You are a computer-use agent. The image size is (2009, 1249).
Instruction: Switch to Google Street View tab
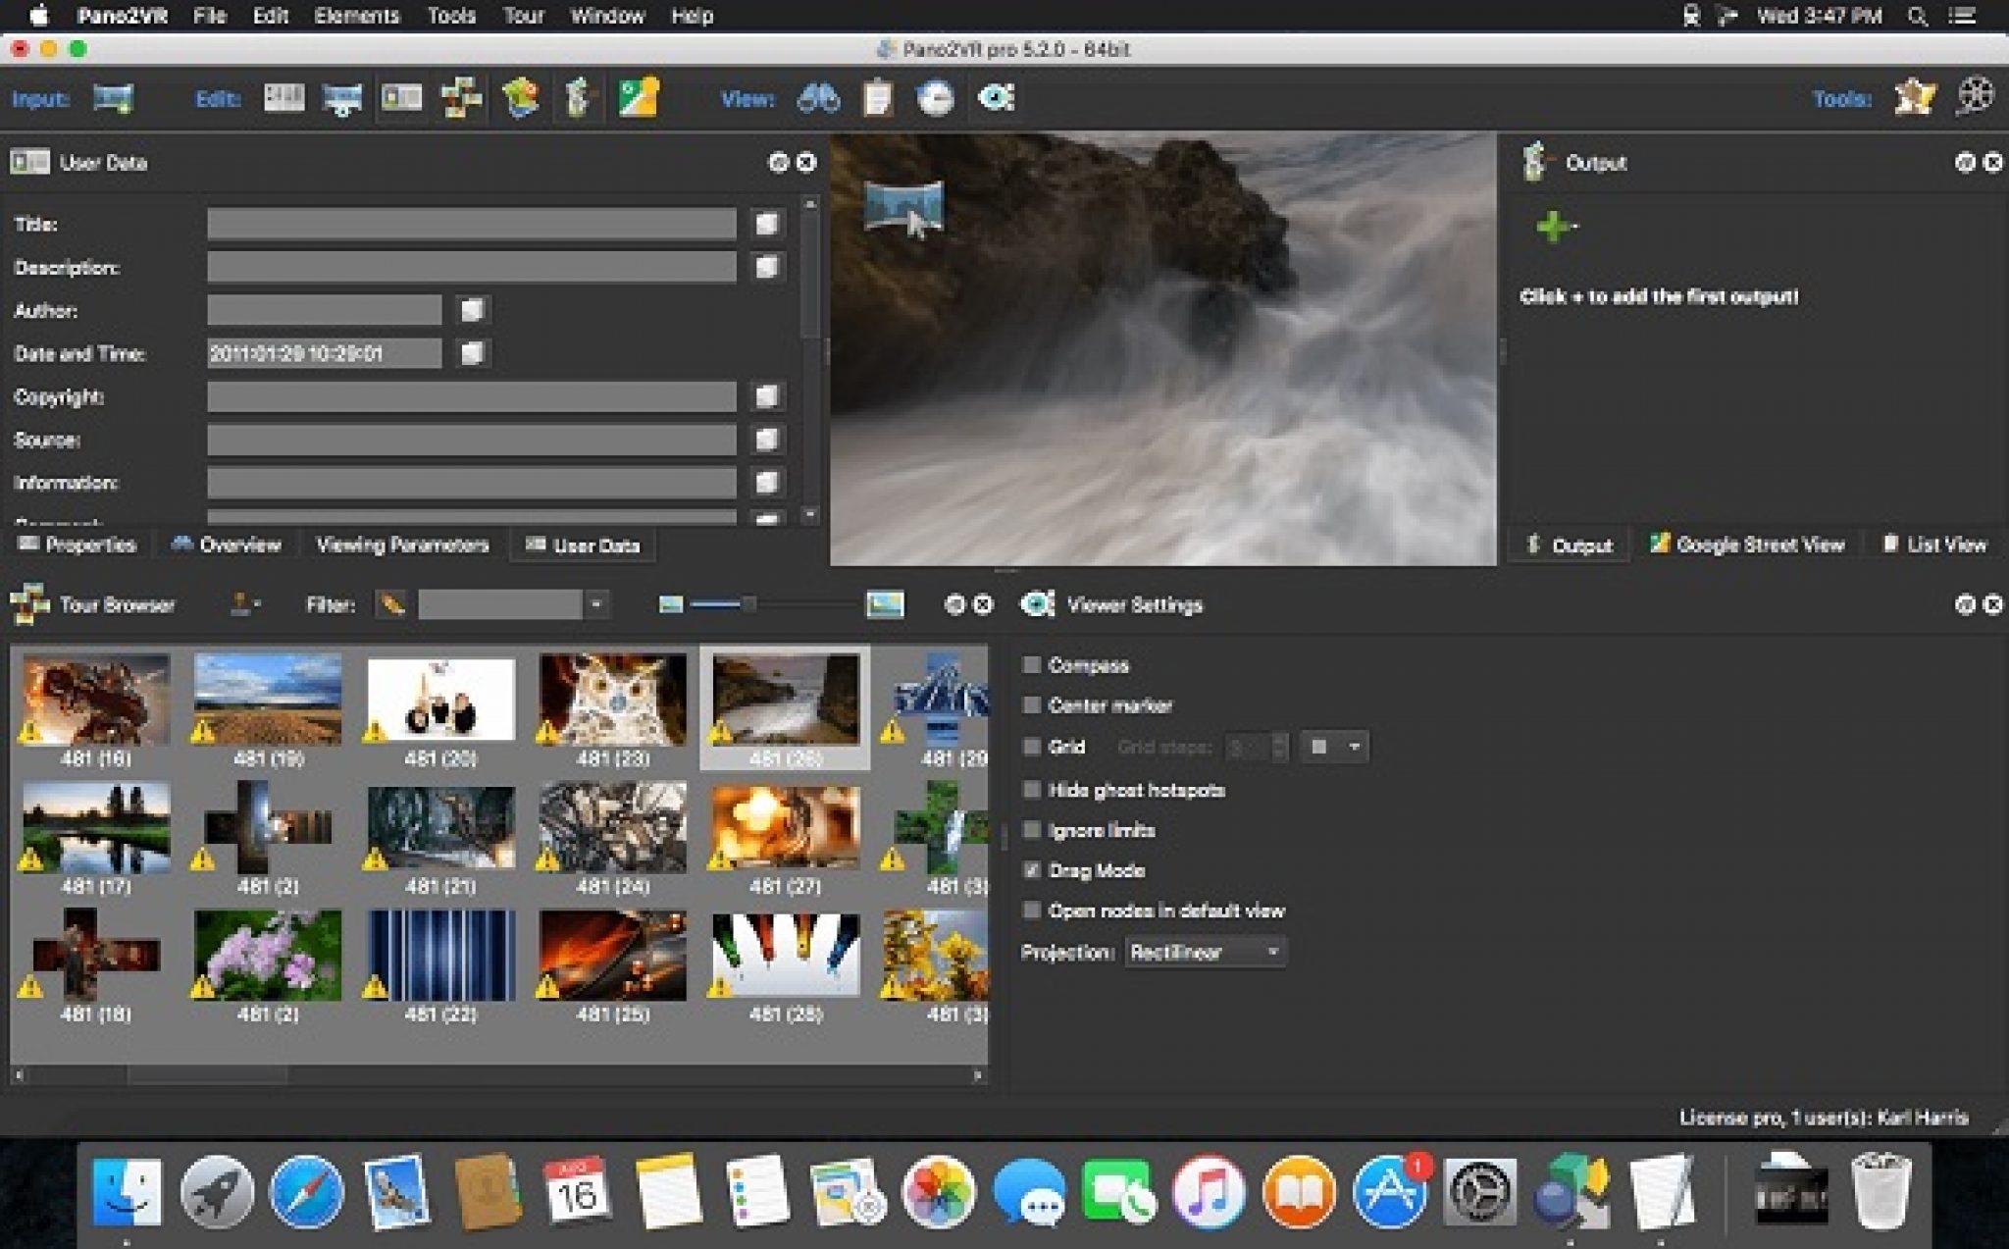click(x=1748, y=545)
